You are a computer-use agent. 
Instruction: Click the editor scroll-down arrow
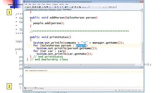(142, 63)
